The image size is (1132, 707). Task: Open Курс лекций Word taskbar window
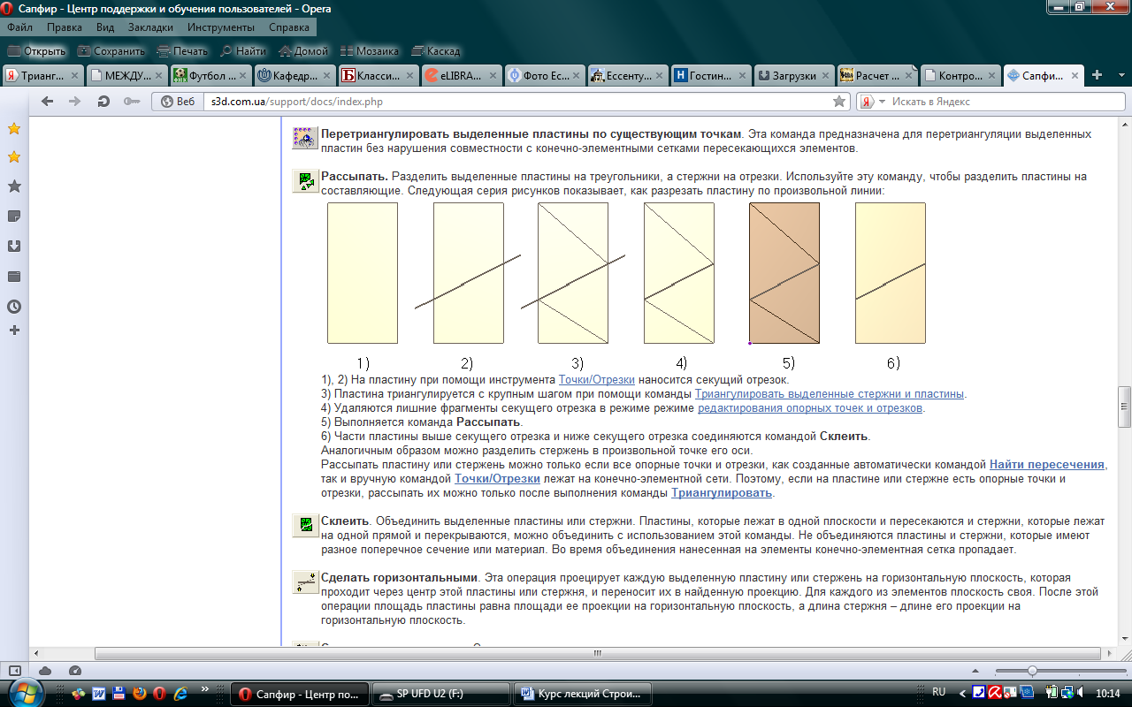[x=585, y=694]
